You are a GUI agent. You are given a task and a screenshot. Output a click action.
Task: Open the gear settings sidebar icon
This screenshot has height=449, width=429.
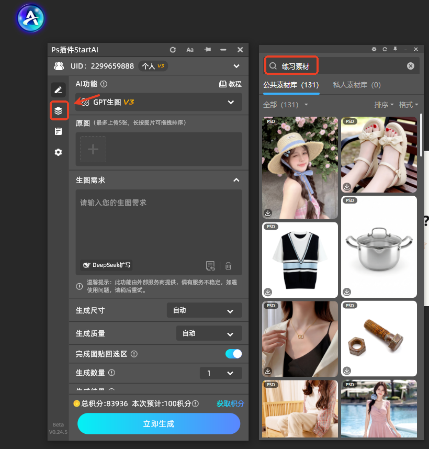pos(59,152)
